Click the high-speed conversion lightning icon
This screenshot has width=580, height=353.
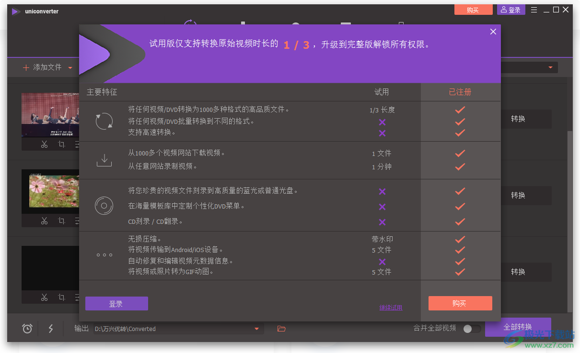pos(51,329)
